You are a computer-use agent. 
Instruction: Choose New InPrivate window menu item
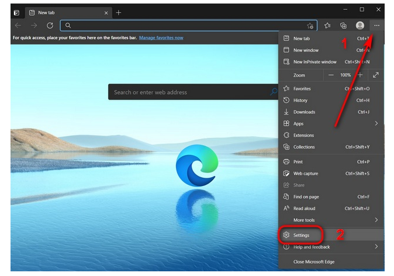point(315,62)
